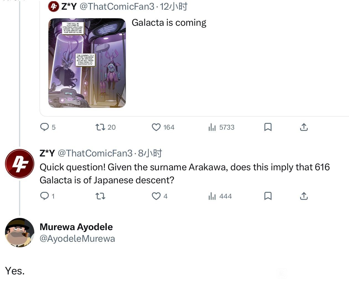The height and width of the screenshot is (283, 349).
Task: Retweet the Arakawa surname question post
Action: coord(100,196)
